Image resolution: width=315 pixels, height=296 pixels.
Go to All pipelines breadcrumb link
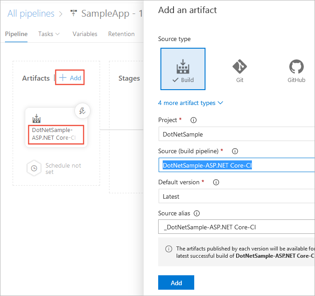pos(31,14)
